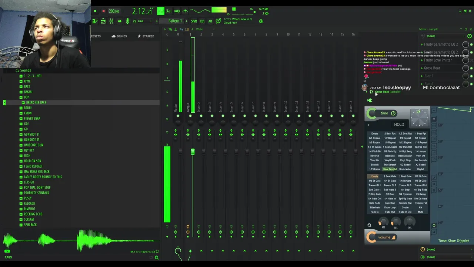Image resolution: width=474 pixels, height=267 pixels.
Task: Expand the Slot 5 arrow
Action: (422, 76)
